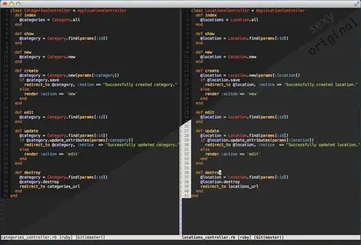Click [Git(master)] in the right status line
361x245 pixels.
[x=269, y=237]
